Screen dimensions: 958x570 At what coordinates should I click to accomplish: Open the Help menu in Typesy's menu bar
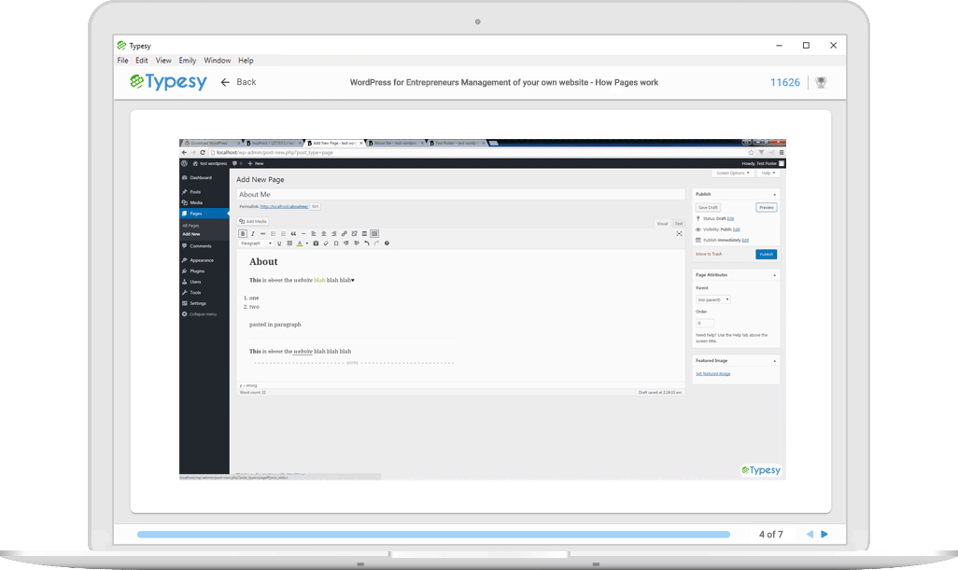[x=246, y=61]
